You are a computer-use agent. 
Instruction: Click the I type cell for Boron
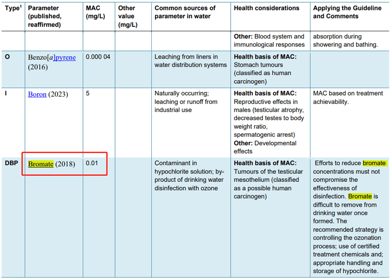click(6, 93)
